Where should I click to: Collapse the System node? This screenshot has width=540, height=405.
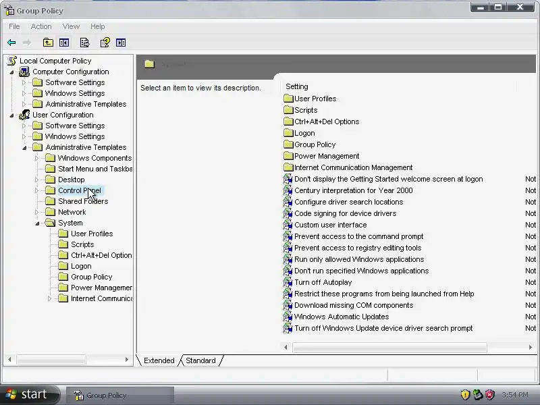point(37,223)
